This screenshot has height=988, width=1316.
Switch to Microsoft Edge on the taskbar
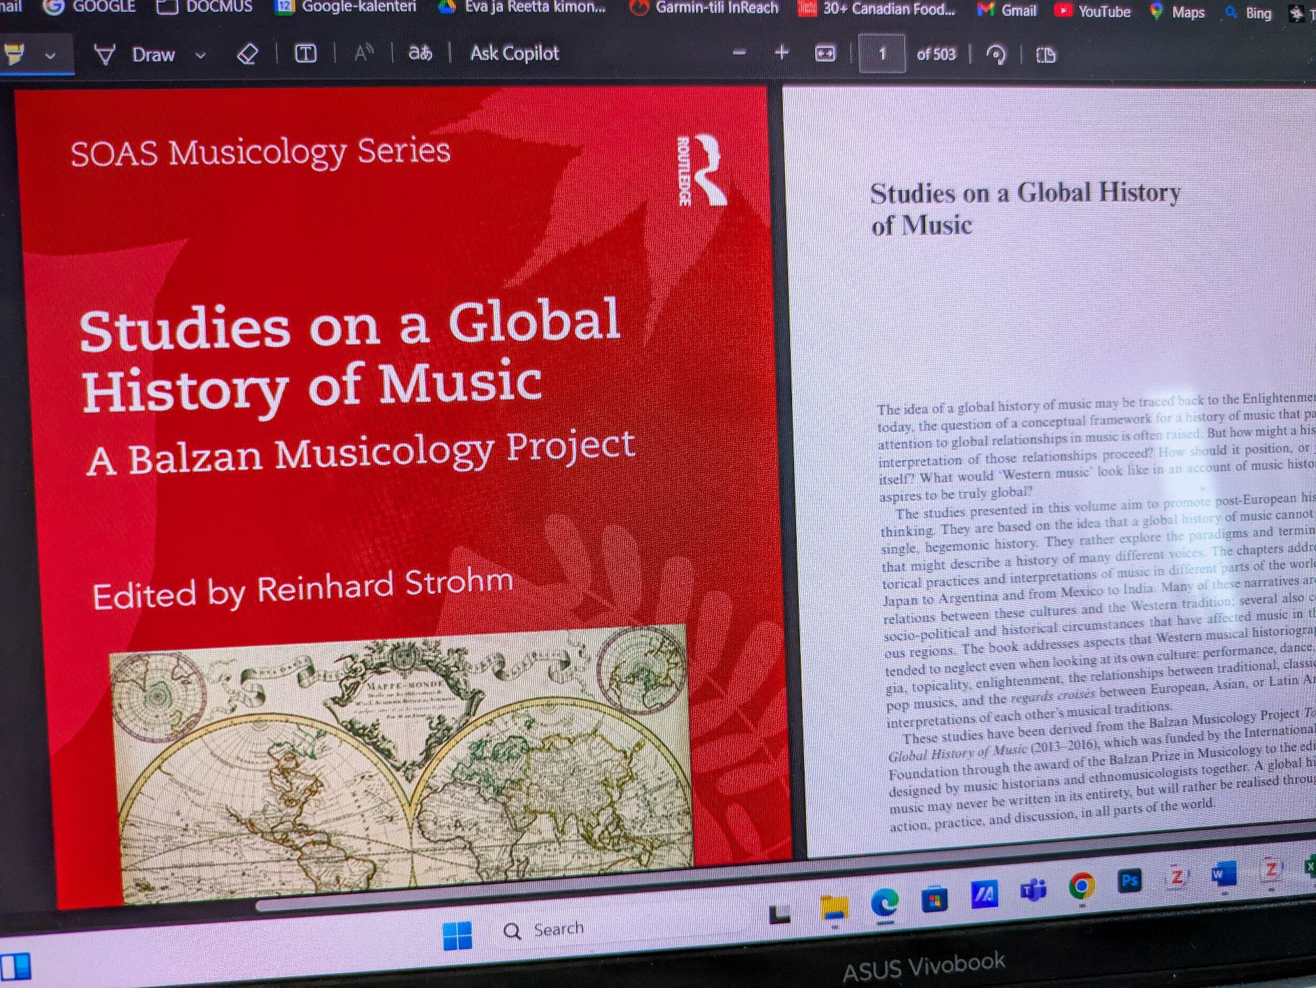pos(884,903)
